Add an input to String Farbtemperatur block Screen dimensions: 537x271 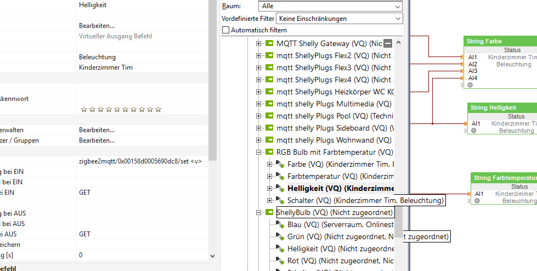[x=477, y=201]
